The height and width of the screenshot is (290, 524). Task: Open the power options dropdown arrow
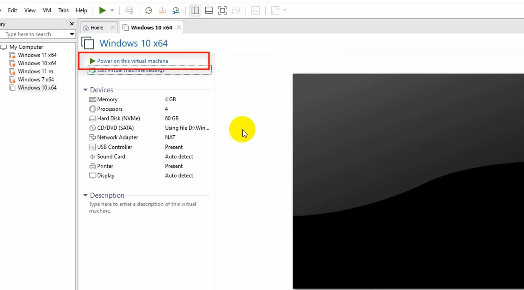[x=112, y=10]
